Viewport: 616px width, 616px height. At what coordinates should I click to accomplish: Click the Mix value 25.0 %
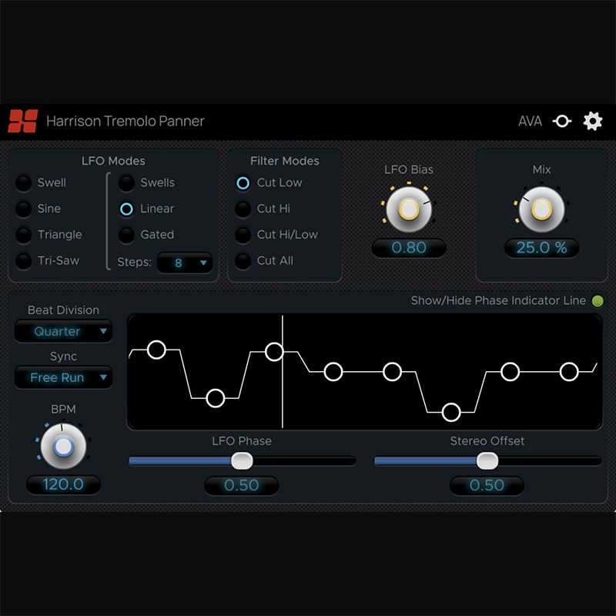[541, 248]
